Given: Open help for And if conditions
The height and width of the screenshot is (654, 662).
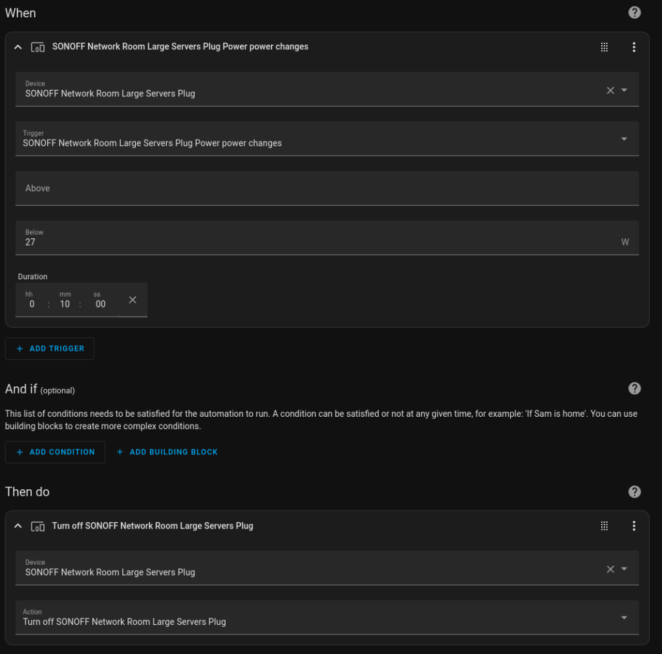Looking at the screenshot, I should tap(635, 388).
